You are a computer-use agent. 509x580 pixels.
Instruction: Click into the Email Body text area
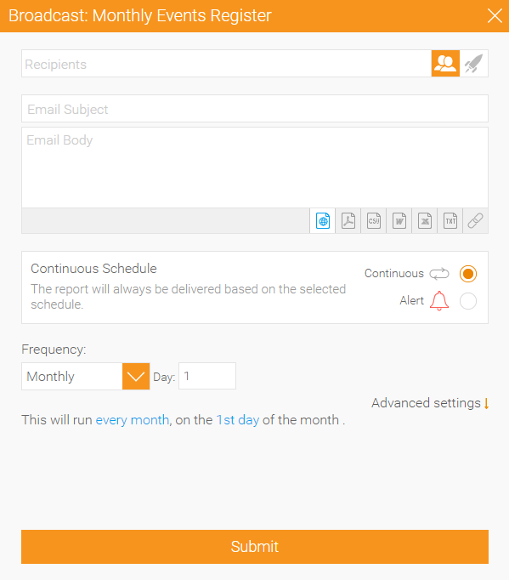tap(255, 168)
